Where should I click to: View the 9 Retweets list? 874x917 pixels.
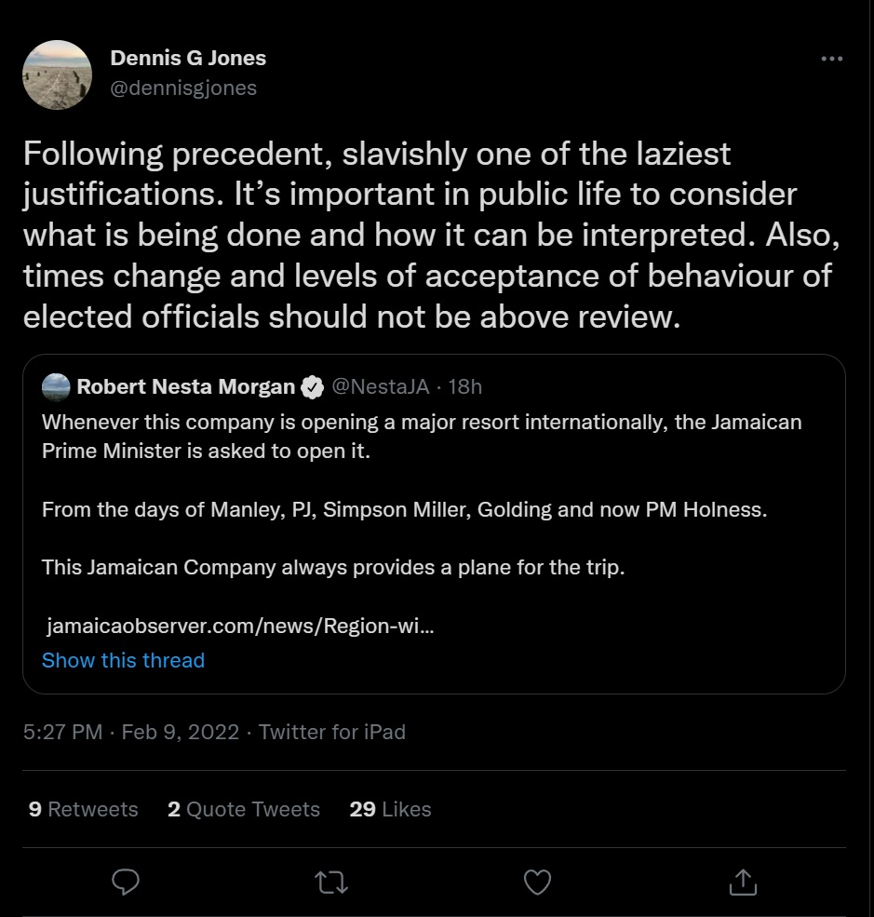coord(83,809)
